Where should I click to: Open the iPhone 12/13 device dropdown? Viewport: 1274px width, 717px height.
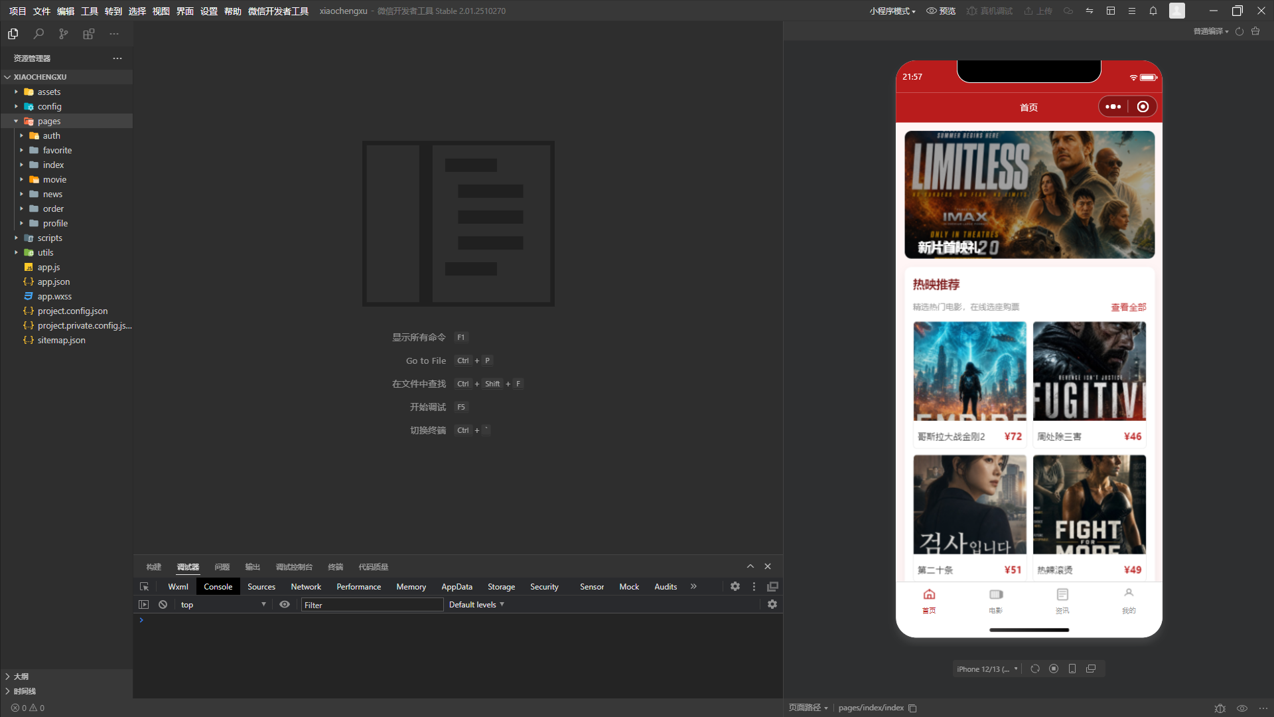pos(987,669)
